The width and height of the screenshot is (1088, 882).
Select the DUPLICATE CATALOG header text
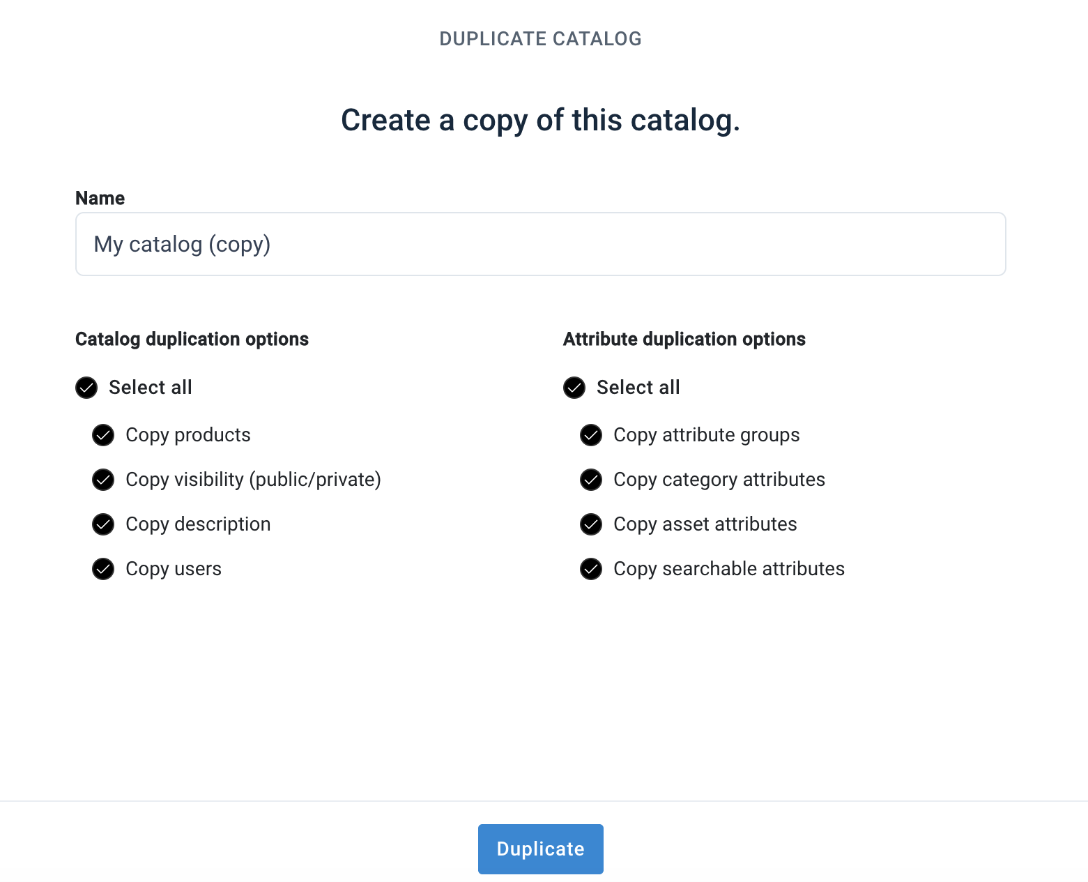[540, 38]
